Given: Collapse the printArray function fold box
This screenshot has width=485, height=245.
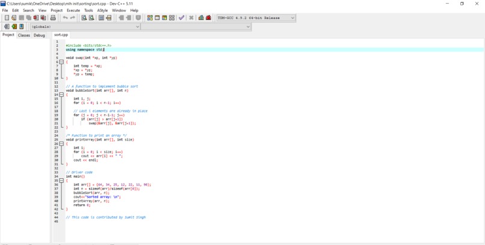Looking at the screenshot, I should point(61,144).
